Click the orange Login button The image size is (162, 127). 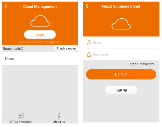pyautogui.click(x=121, y=74)
